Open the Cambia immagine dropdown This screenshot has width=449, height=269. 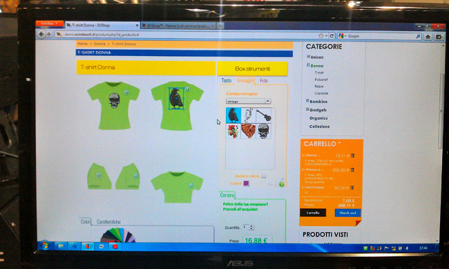(248, 101)
